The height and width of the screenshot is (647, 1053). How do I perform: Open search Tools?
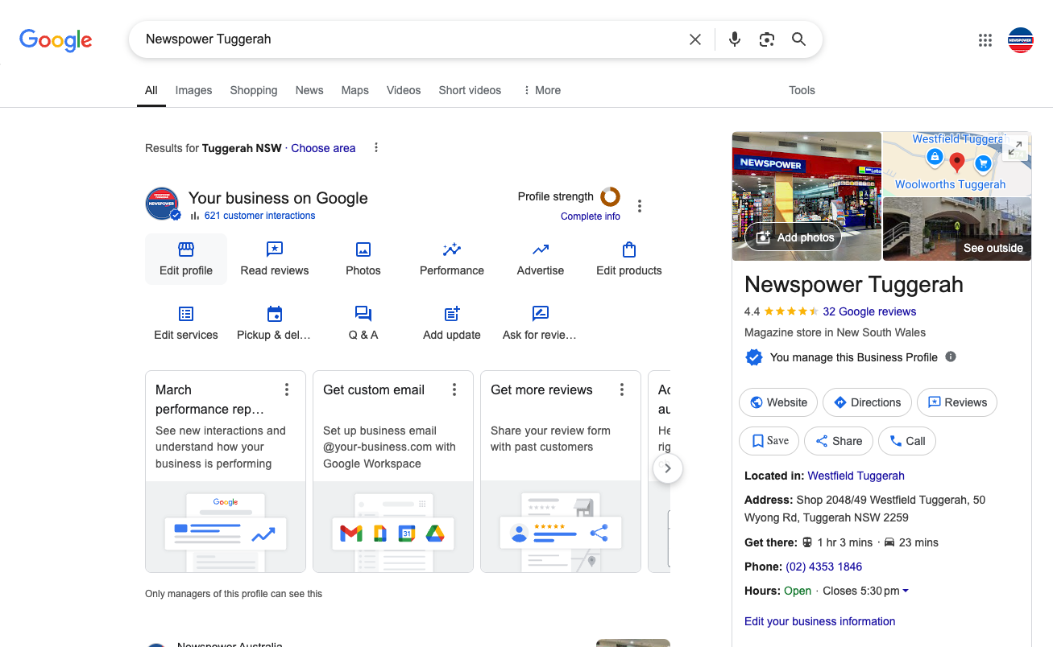click(802, 90)
